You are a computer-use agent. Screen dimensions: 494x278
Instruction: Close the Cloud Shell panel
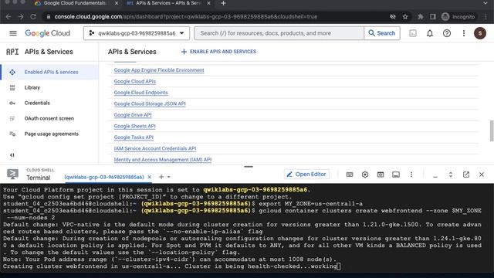482,175
